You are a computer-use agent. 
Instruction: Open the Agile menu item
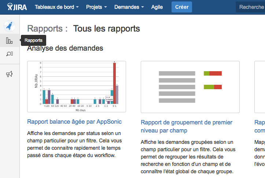tap(157, 7)
